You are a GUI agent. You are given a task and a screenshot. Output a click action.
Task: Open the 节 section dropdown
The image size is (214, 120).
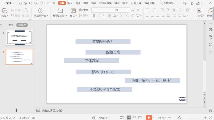click(83, 16)
